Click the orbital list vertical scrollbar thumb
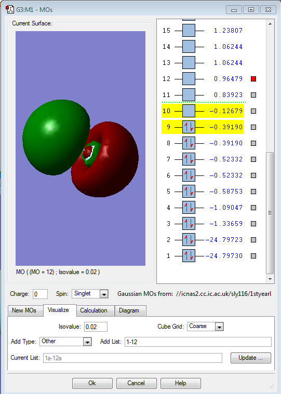The width and height of the screenshot is (281, 394). coord(270,213)
